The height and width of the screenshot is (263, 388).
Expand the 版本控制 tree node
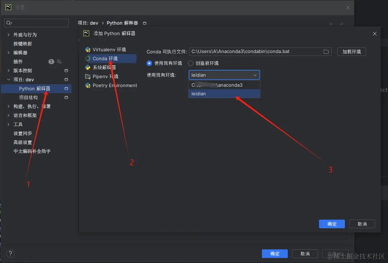8,71
